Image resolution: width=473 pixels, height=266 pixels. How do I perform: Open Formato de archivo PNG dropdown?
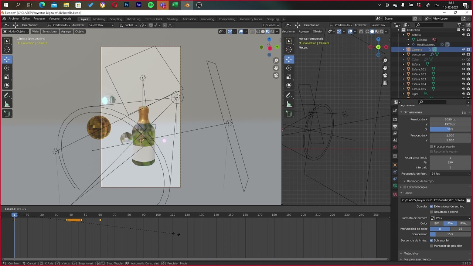450,218
